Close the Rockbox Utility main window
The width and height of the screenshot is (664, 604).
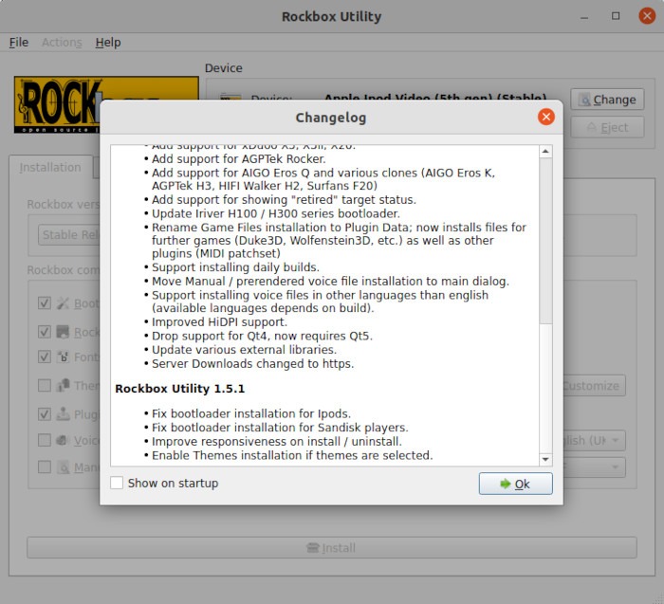(647, 16)
